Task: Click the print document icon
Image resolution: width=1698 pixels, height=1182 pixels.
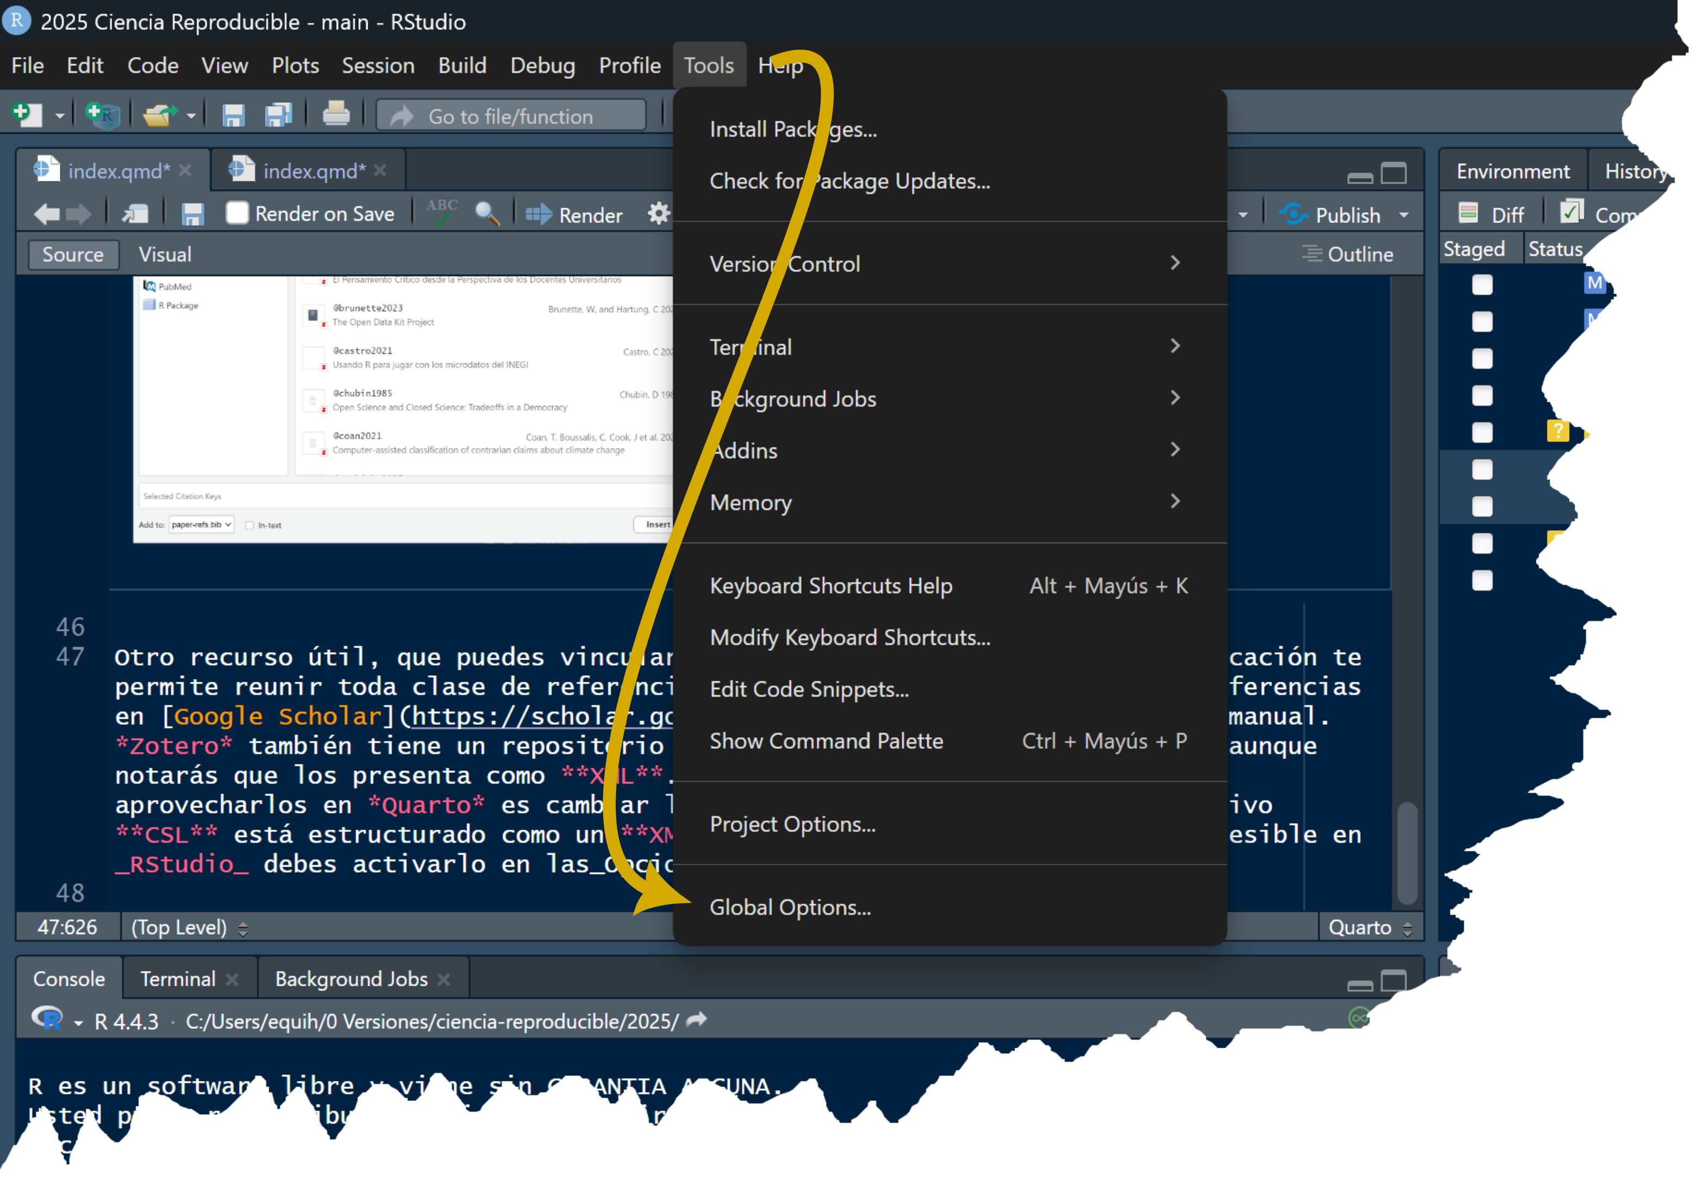Action: coord(337,115)
